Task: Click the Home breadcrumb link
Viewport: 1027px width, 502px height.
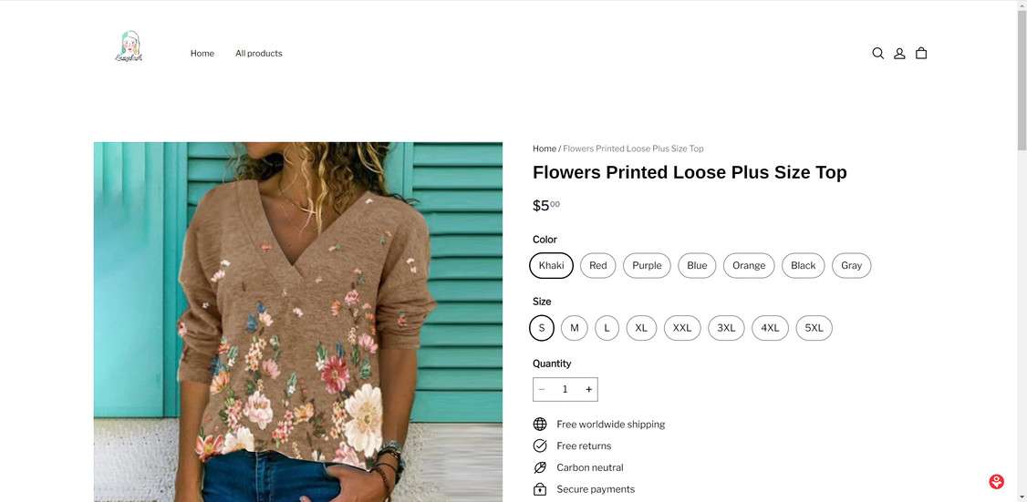Action: click(545, 149)
